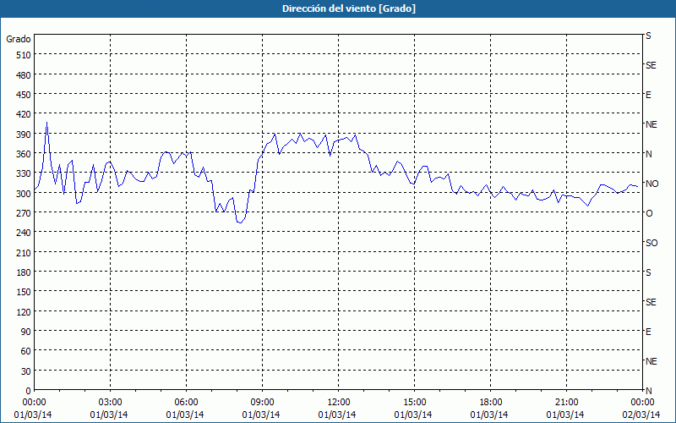This screenshot has width=676, height=423.
Task: Select the 03:00 time label
Action: [111, 403]
